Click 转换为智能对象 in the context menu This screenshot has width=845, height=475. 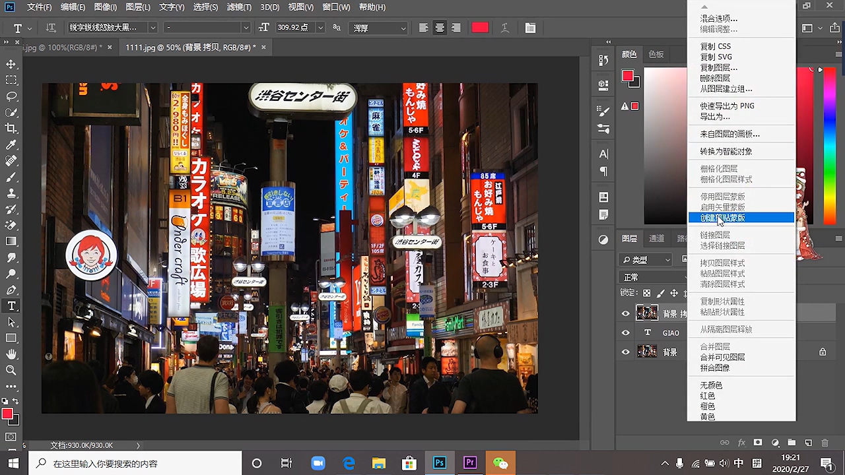726,151
